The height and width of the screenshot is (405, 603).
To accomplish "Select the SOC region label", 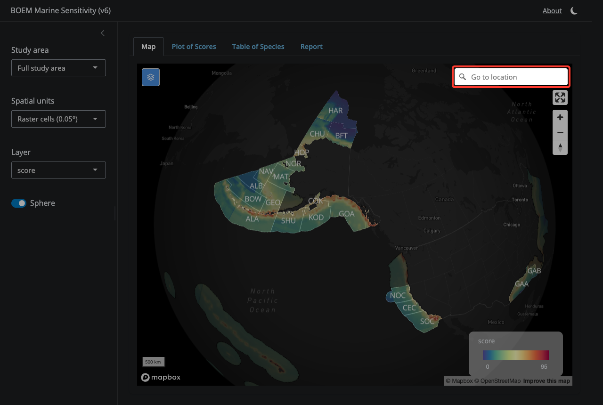I will coord(427,322).
